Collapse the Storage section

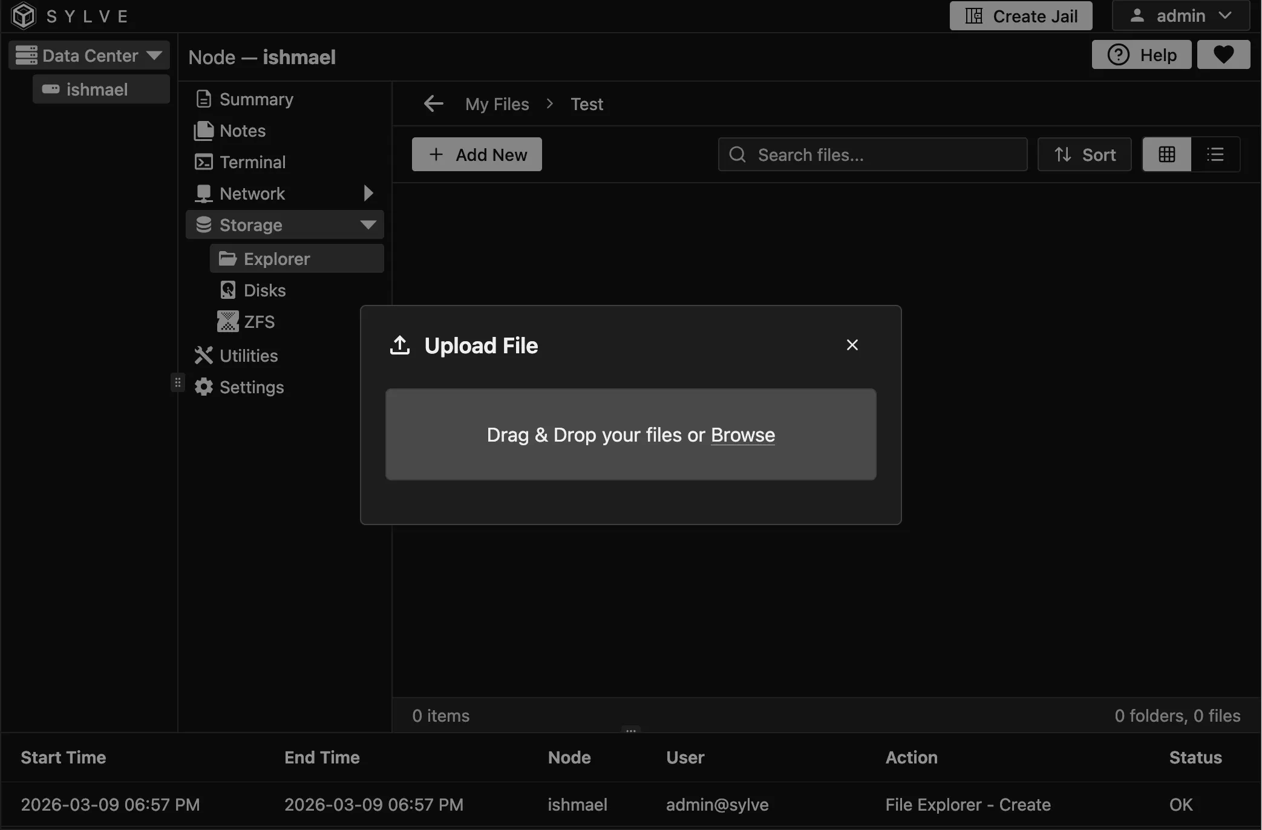369,224
